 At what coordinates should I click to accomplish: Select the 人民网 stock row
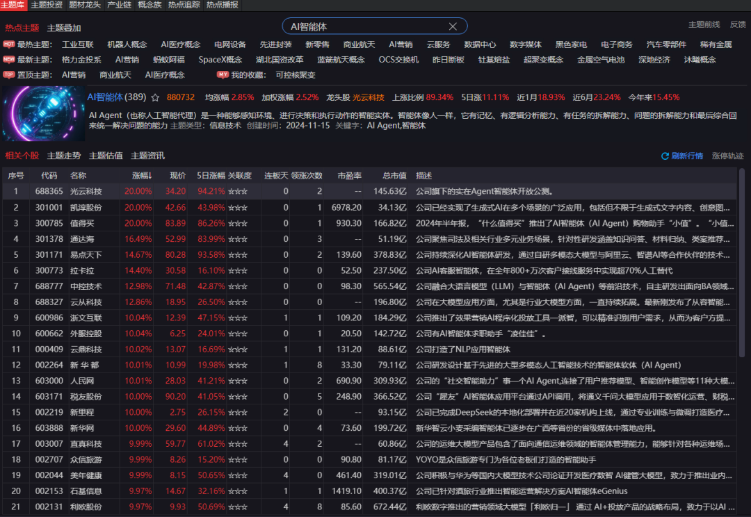coord(369,381)
